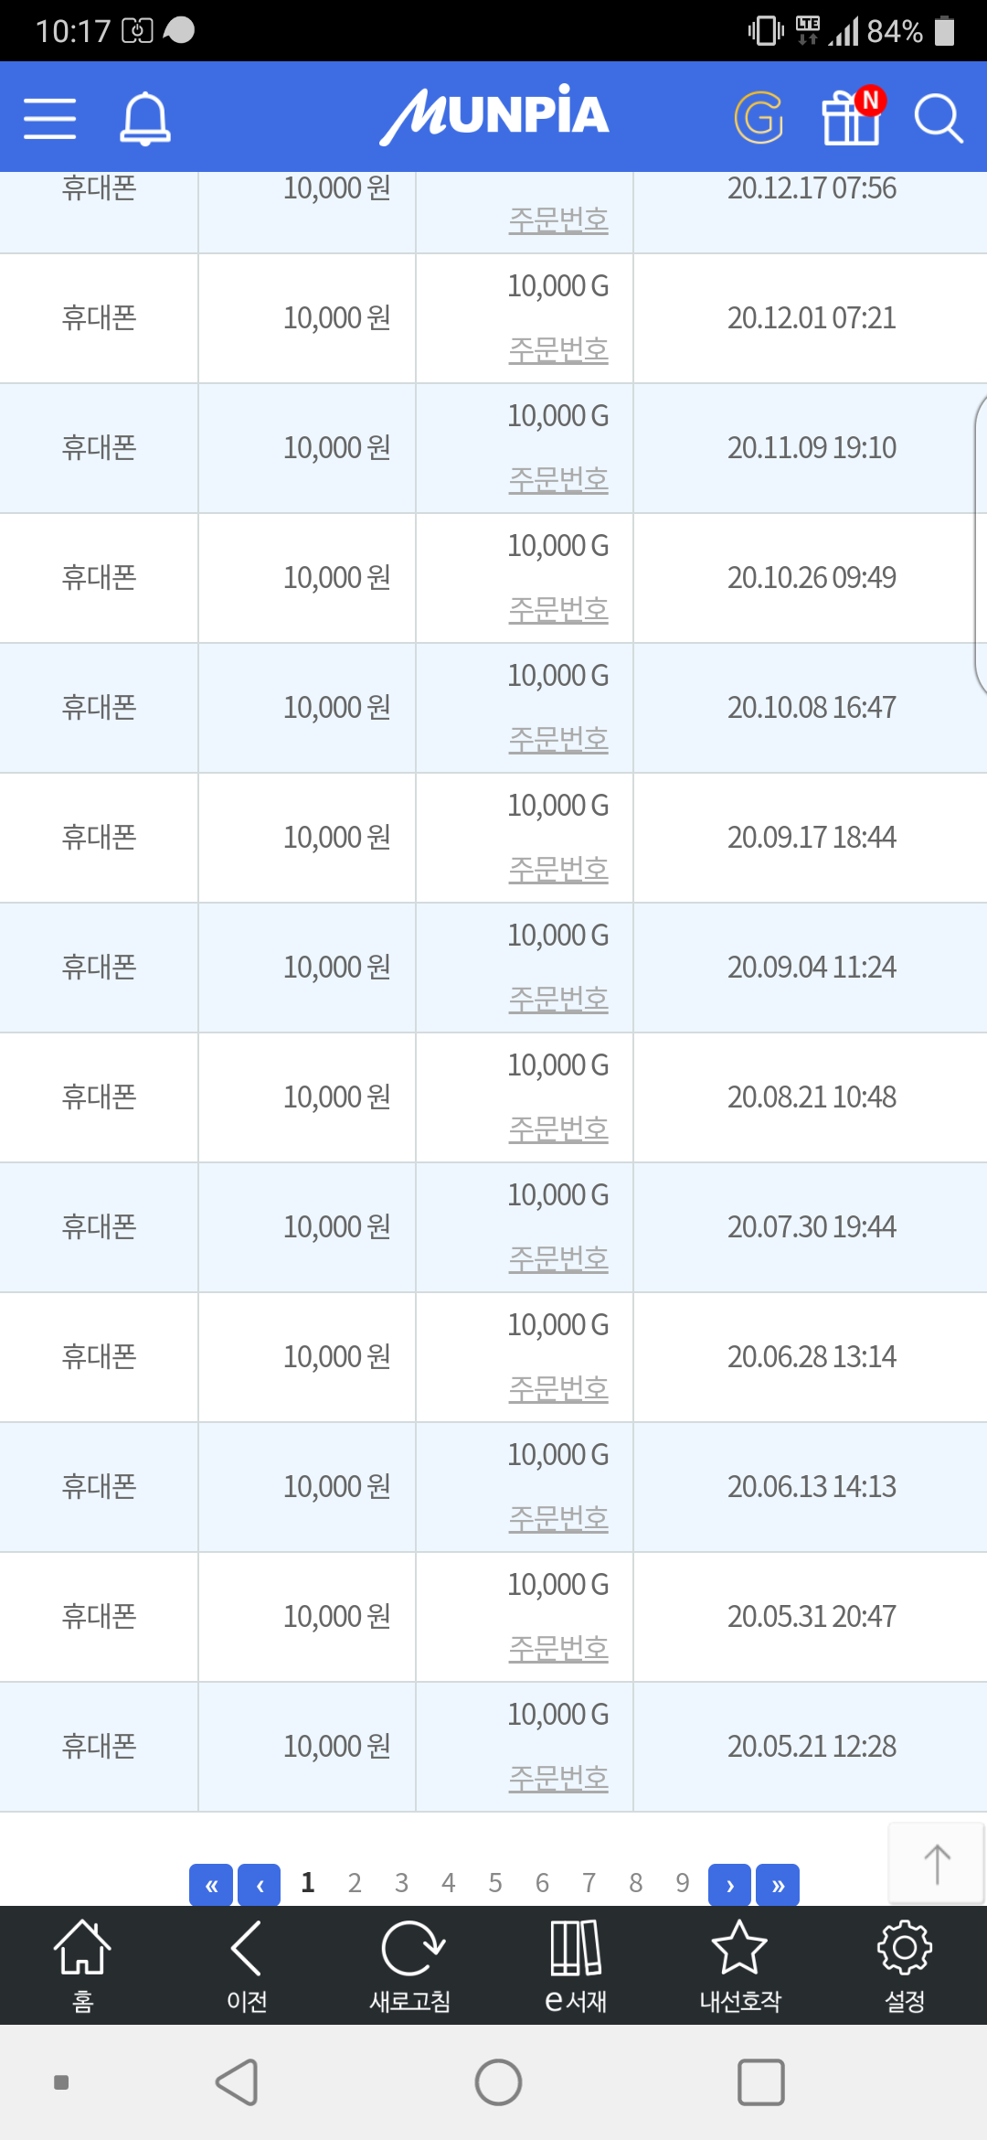The height and width of the screenshot is (2140, 987).
Task: Open the gift box icon
Action: tap(852, 117)
